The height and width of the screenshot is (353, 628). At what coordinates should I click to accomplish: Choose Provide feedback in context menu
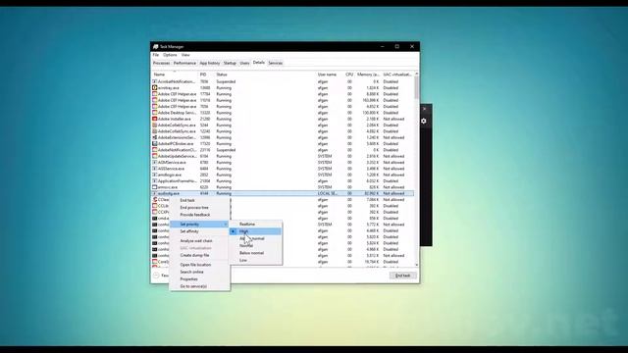point(199,215)
